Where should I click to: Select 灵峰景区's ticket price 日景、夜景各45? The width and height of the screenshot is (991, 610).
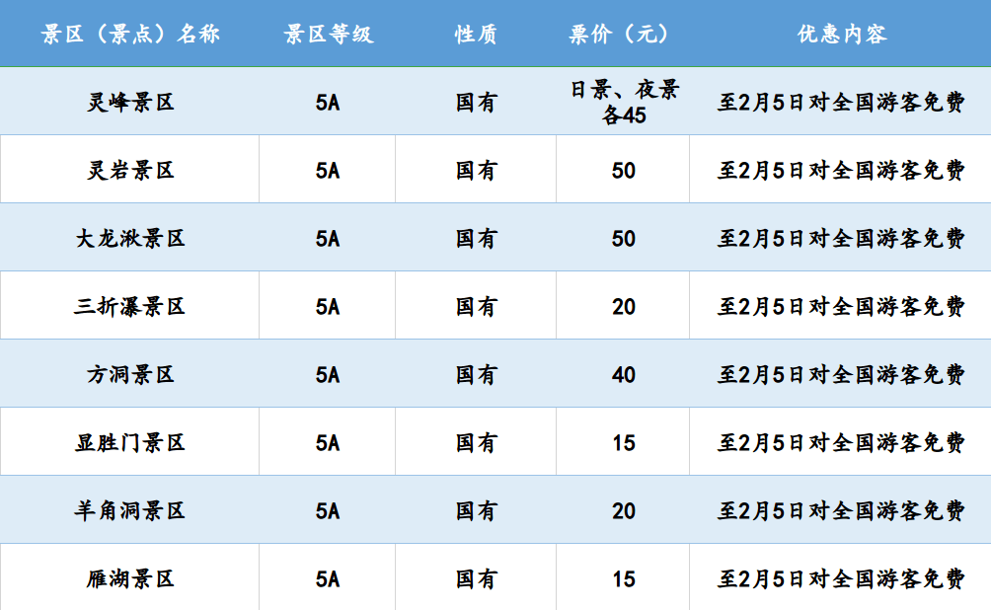[624, 102]
